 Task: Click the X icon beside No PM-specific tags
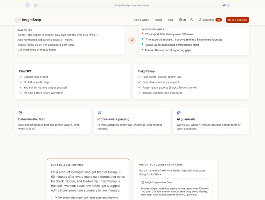point(21,82)
